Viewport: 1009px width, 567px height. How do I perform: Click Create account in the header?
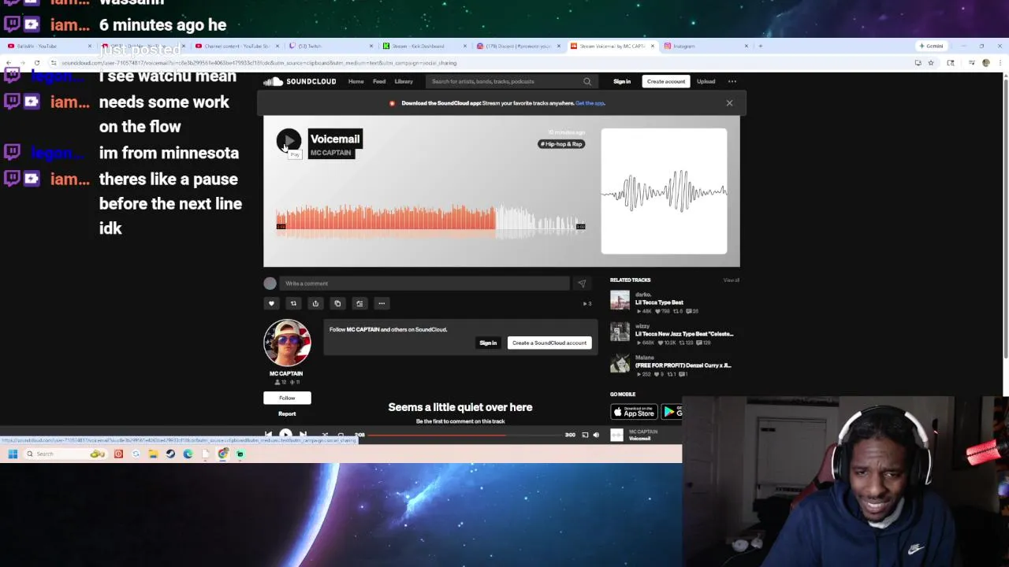[666, 81]
